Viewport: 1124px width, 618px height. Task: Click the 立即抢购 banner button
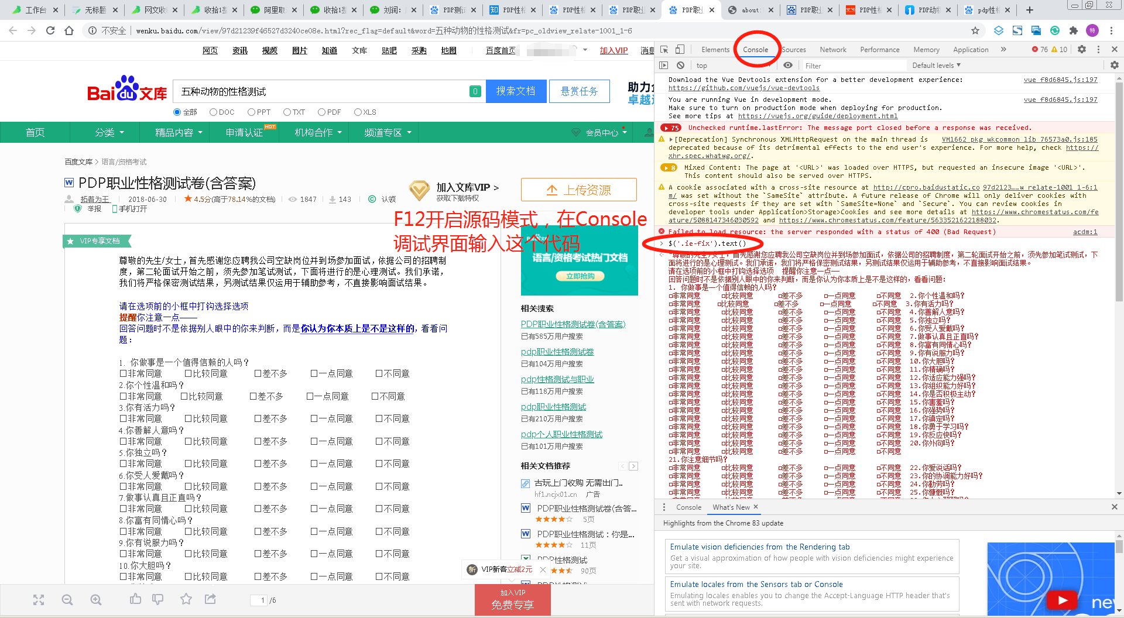(x=580, y=276)
